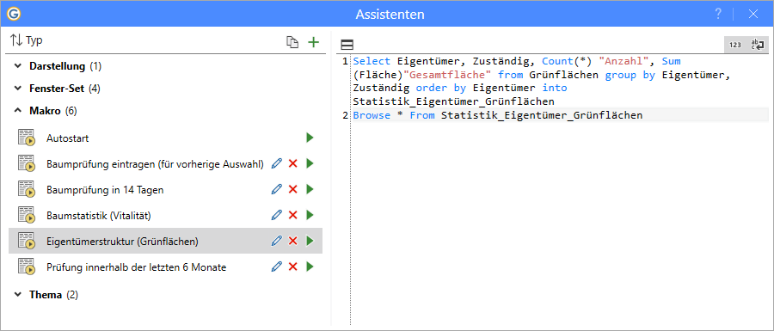Click the Darstellung group label
Viewport: 774px width, 331px height.
(58, 65)
